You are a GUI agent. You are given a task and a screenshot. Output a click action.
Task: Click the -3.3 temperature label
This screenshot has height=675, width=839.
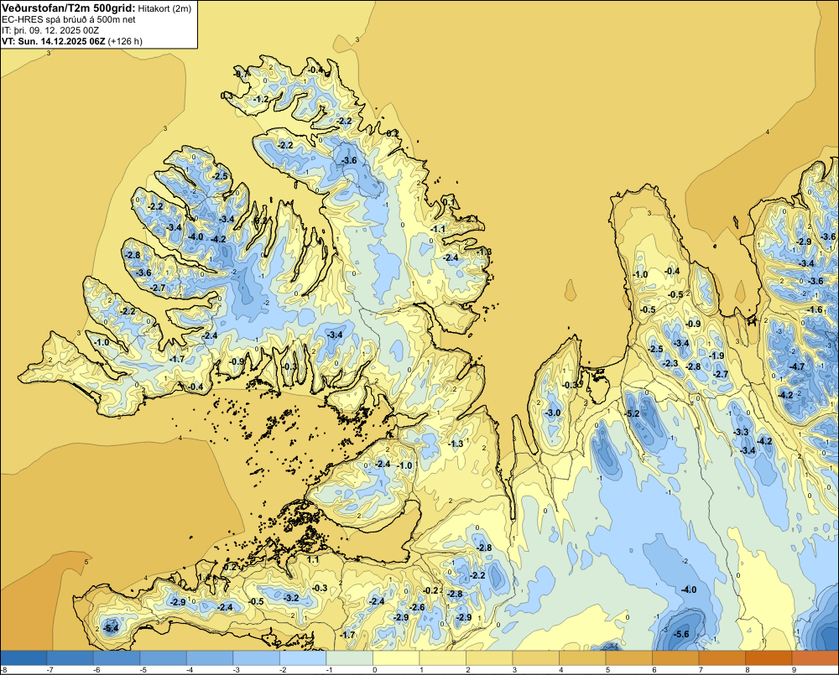pyautogui.click(x=741, y=432)
